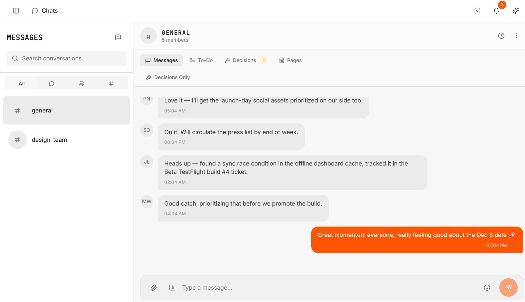The image size is (525, 302).
Task: Click the 'Good catch, prioritizing that' message
Action: tap(243, 208)
